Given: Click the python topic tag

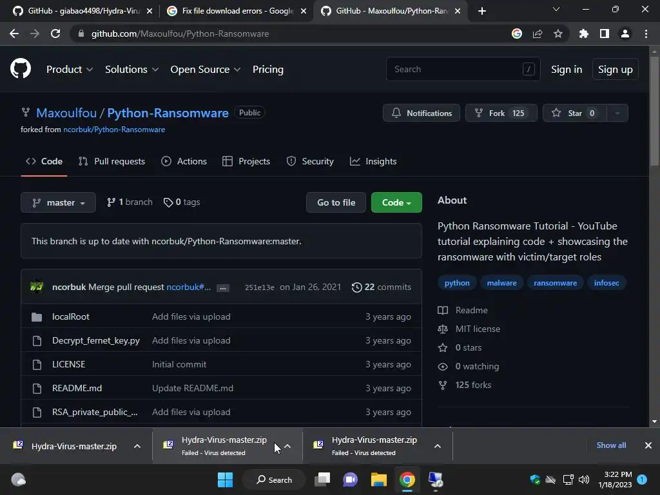Looking at the screenshot, I should 457,283.
